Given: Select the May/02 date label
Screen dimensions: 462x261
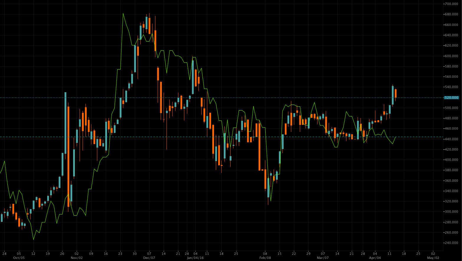Looking at the screenshot, I should pyautogui.click(x=433, y=258).
